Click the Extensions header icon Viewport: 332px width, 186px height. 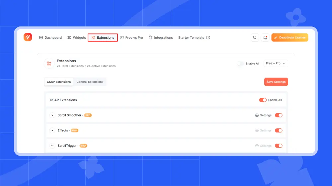pyautogui.click(x=49, y=63)
